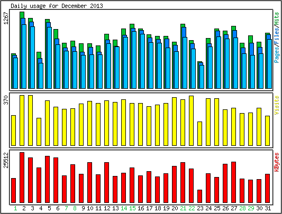Click day label 20 on bottom axis
This screenshot has width=282, height=214.
click(175, 208)
